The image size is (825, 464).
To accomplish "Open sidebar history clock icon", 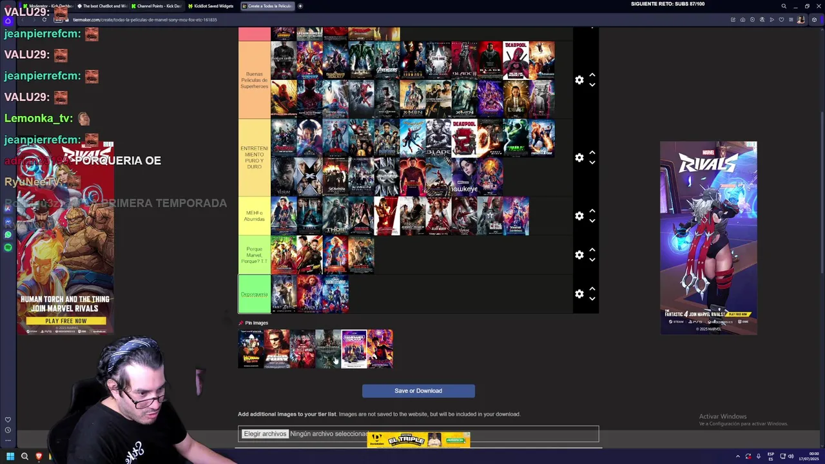I will (x=8, y=430).
